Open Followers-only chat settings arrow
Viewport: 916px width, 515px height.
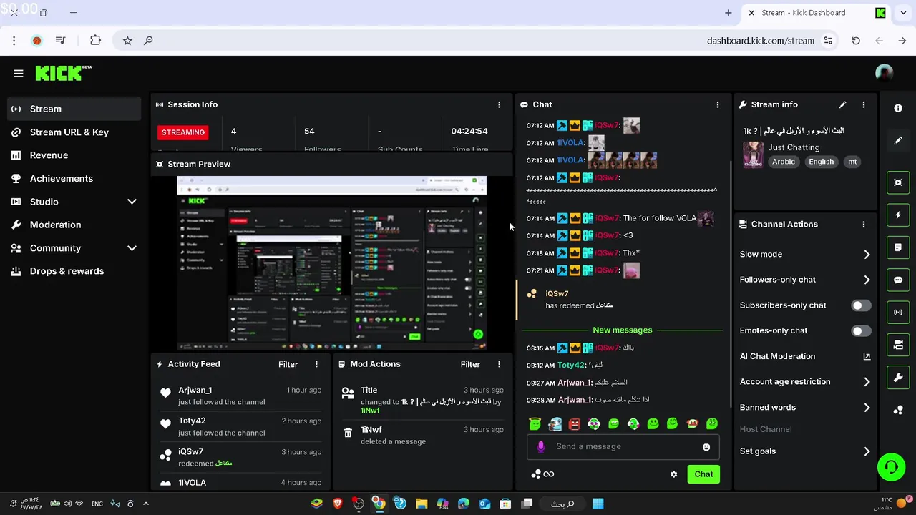tap(867, 280)
